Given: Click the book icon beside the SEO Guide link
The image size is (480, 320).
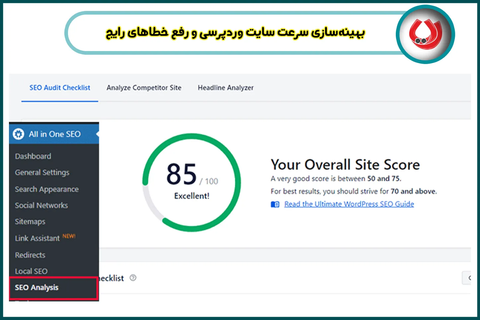Looking at the screenshot, I should point(274,204).
